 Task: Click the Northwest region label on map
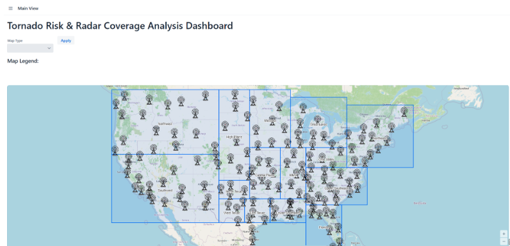[x=165, y=124]
